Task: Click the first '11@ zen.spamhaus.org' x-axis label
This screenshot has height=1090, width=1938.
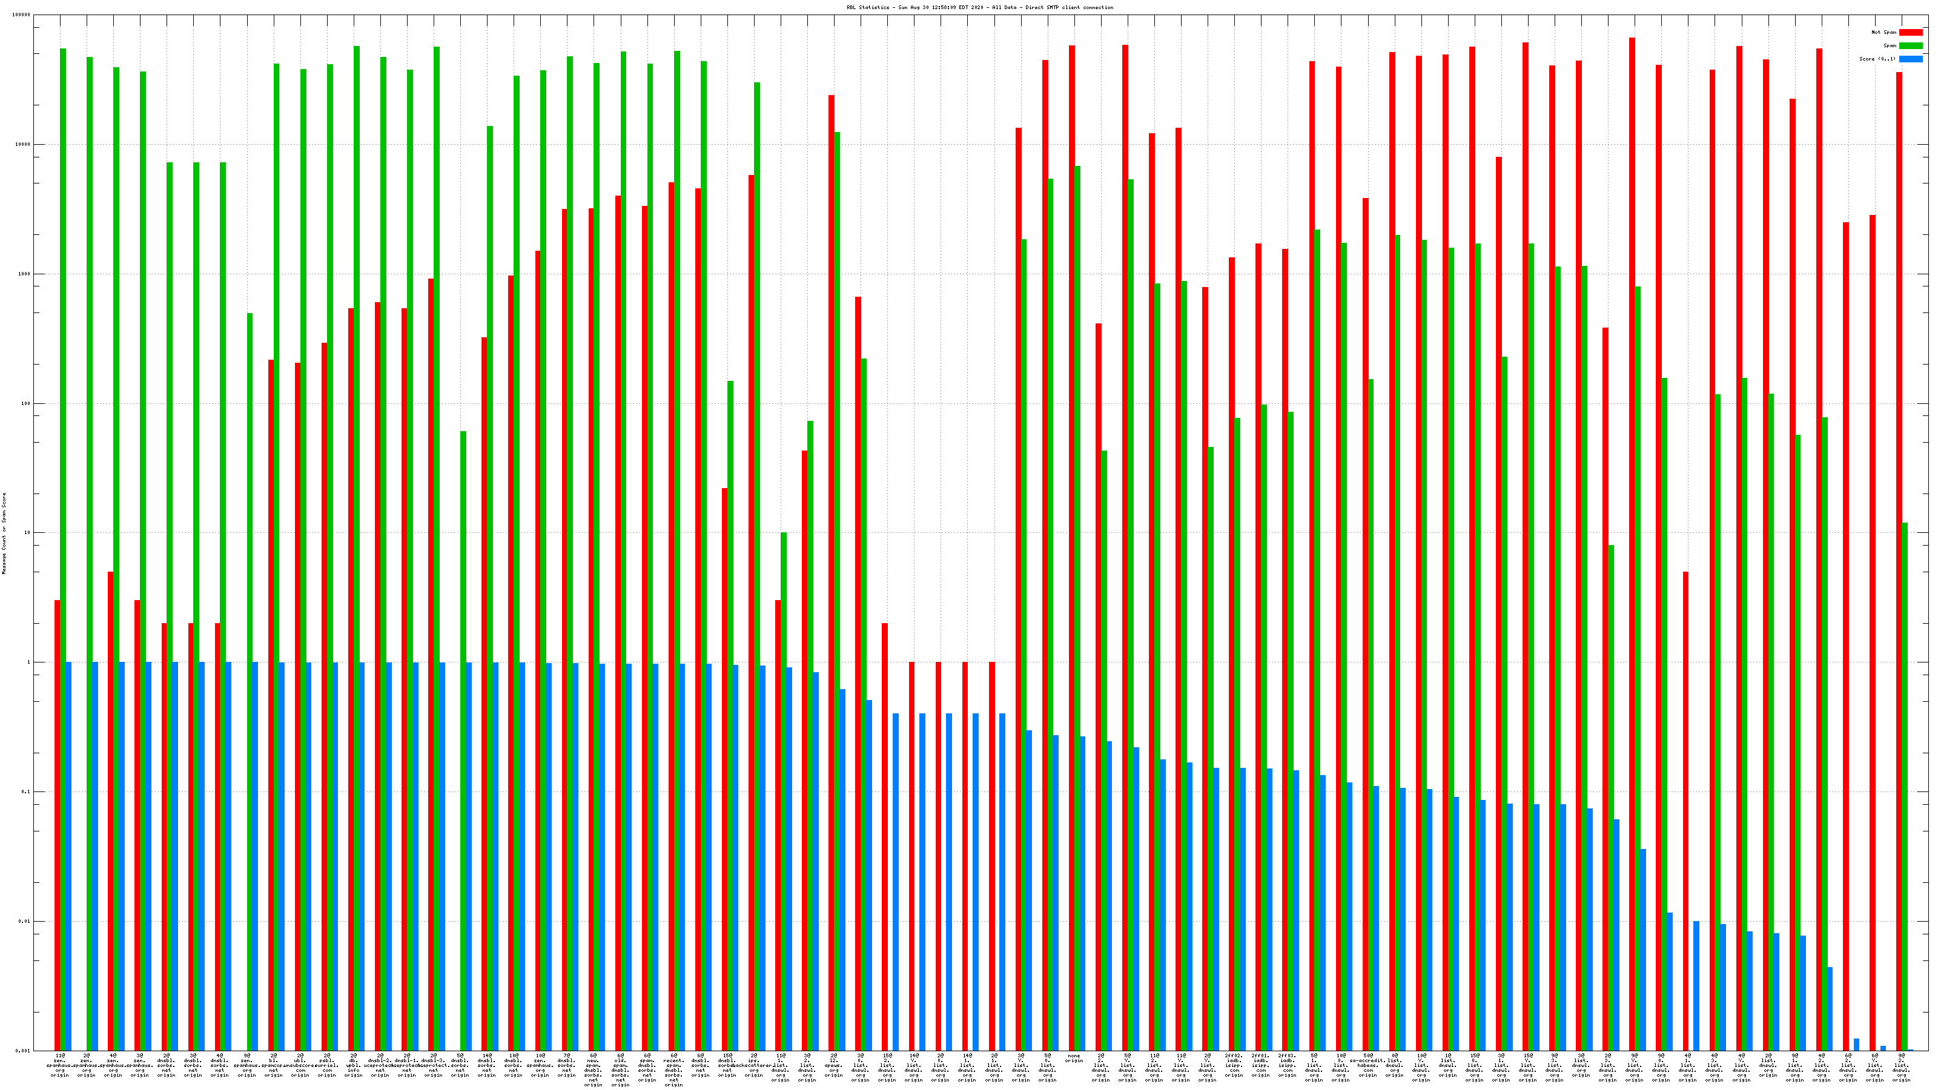Action: (x=59, y=1065)
